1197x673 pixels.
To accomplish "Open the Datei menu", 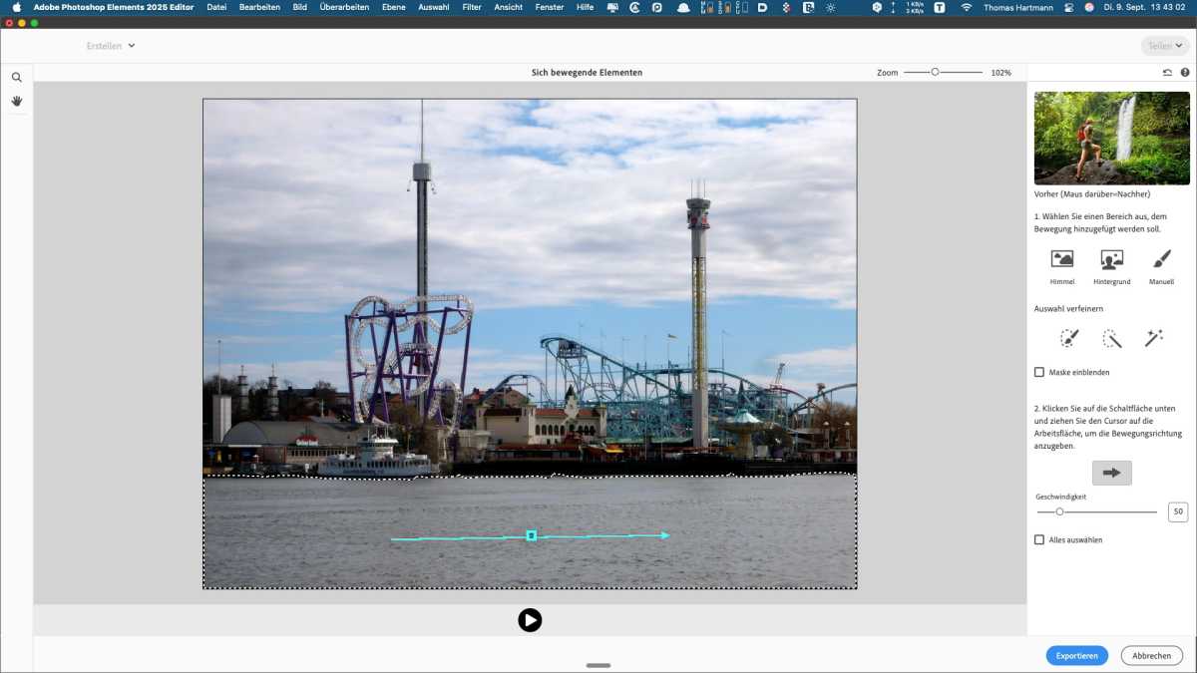I will pyautogui.click(x=216, y=7).
